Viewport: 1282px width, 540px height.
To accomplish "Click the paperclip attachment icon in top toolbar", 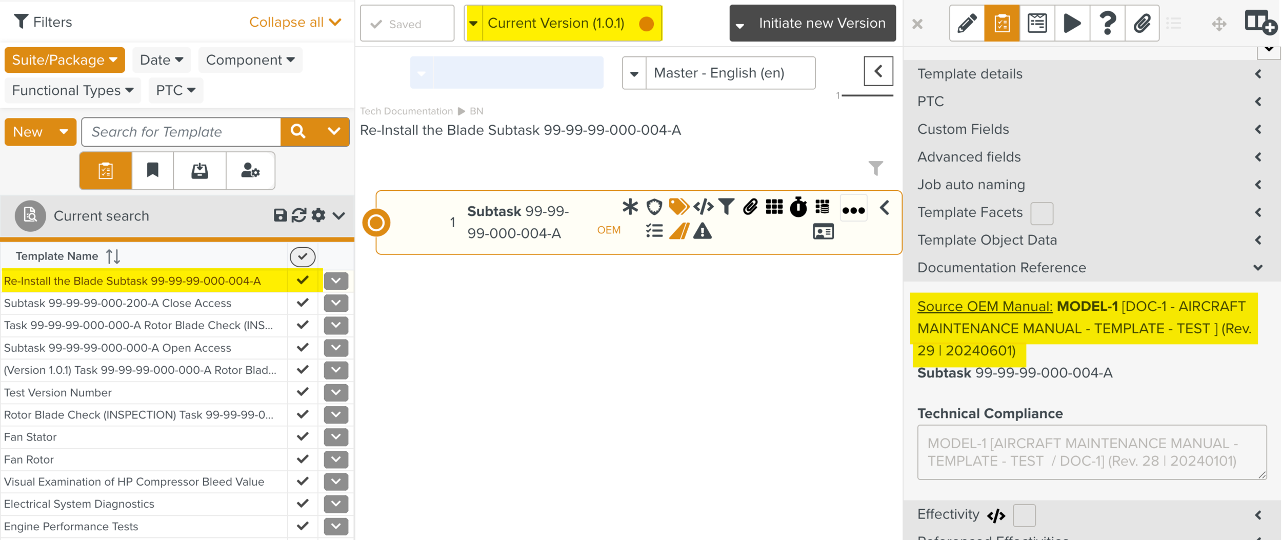I will tap(1142, 23).
